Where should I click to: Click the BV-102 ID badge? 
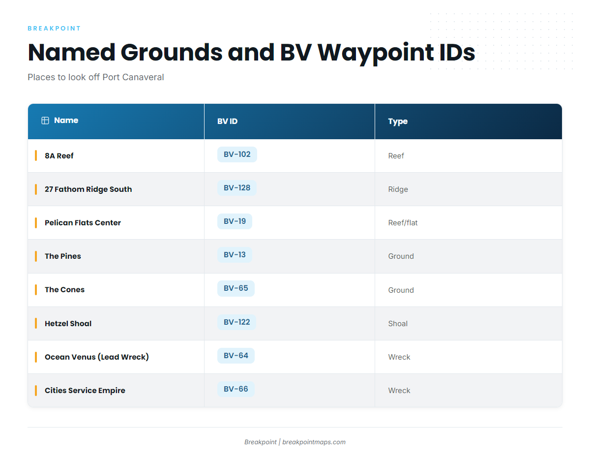[237, 154]
